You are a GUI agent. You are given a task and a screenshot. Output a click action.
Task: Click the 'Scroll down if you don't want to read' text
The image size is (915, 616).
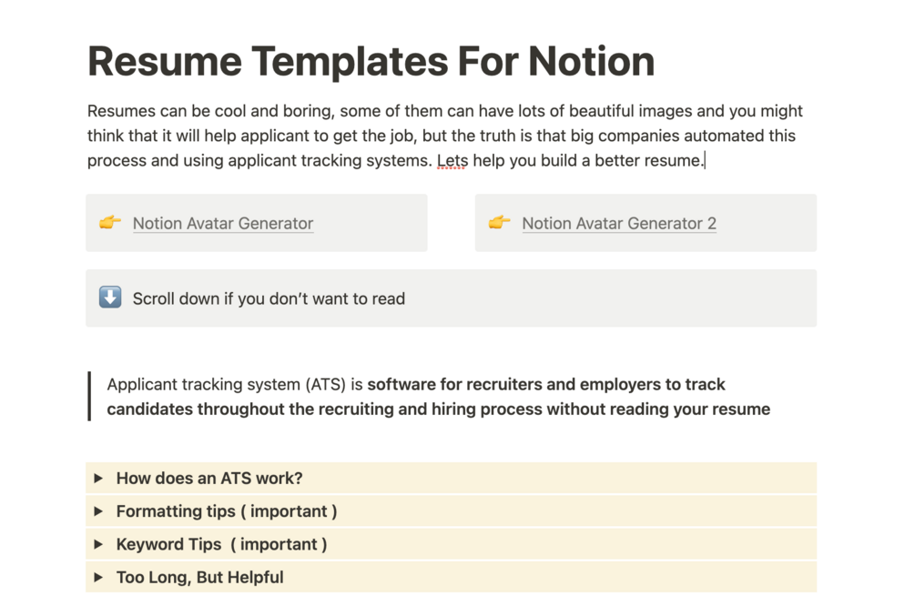269,298
